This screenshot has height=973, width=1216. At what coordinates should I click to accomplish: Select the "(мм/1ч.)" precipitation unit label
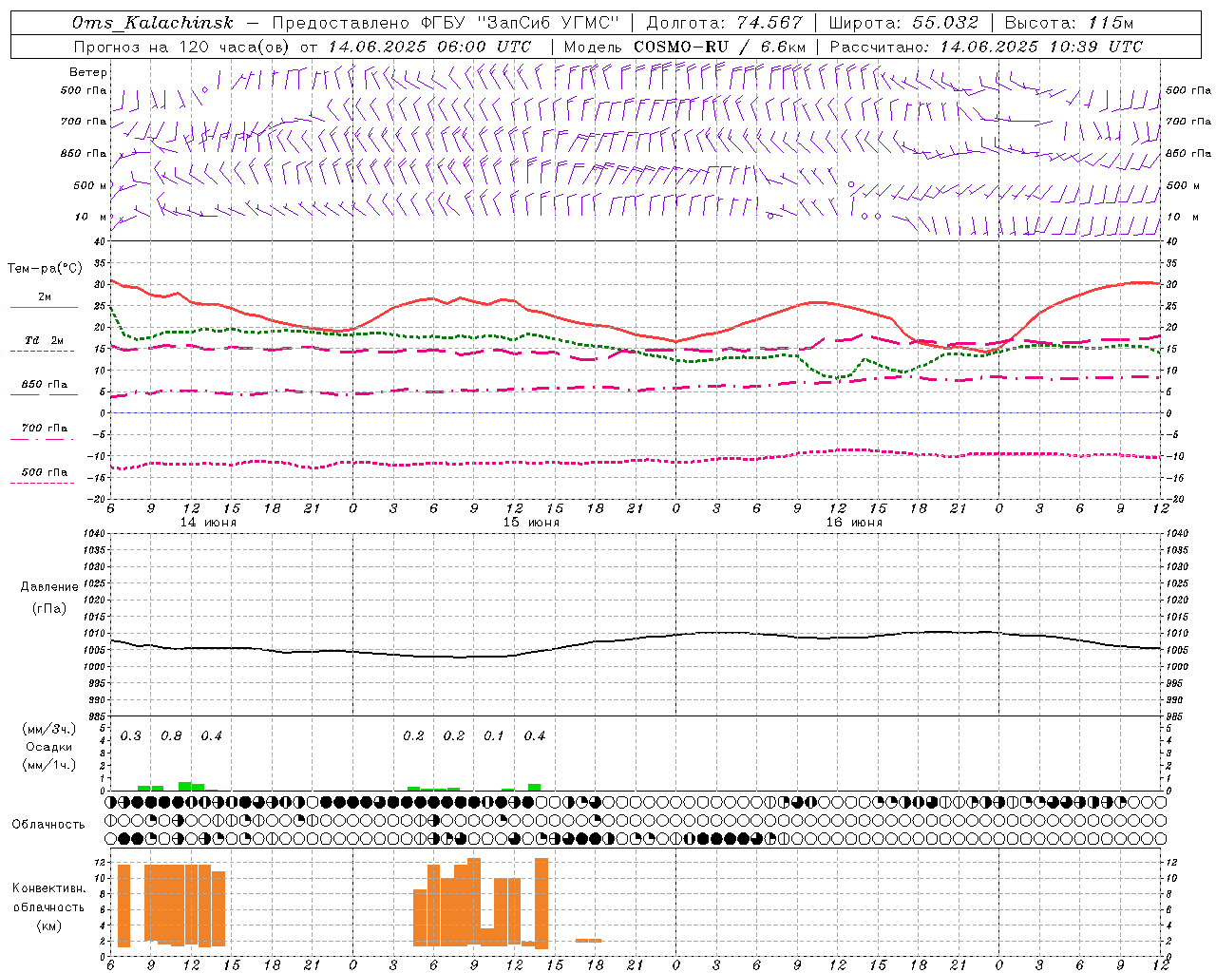tap(48, 765)
